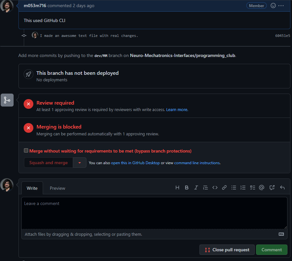Click into the Leave a comment field
The height and width of the screenshot is (261, 292).
tap(154, 213)
